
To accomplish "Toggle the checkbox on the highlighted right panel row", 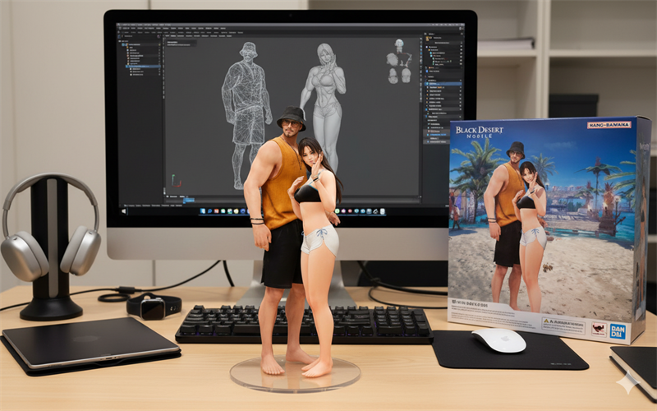I will [x=461, y=83].
